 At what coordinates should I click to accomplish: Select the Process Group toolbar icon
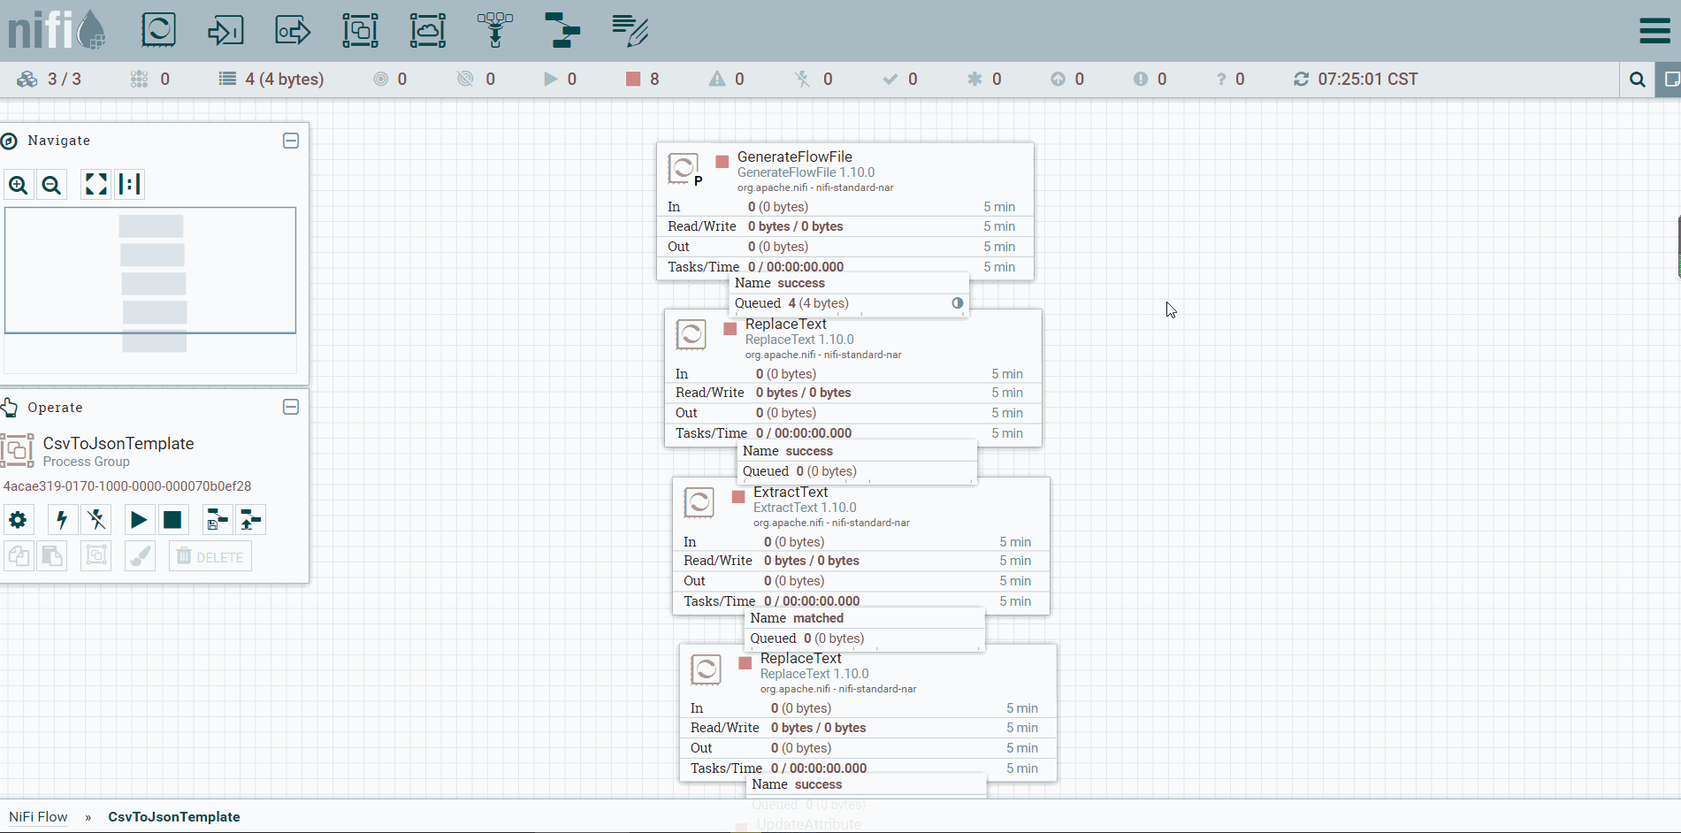pos(360,30)
